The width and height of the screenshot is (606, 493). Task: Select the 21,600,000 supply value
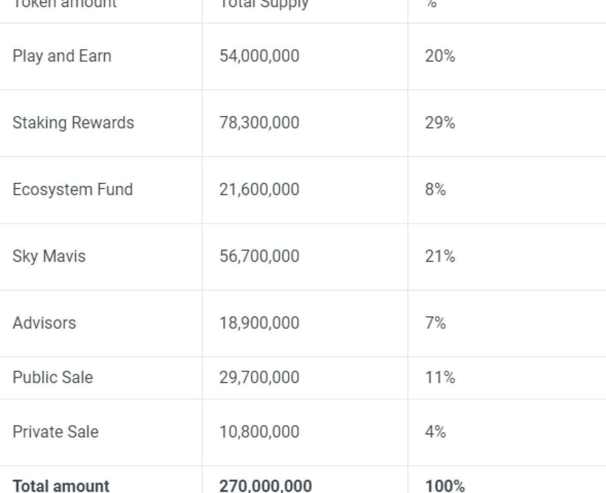click(259, 189)
